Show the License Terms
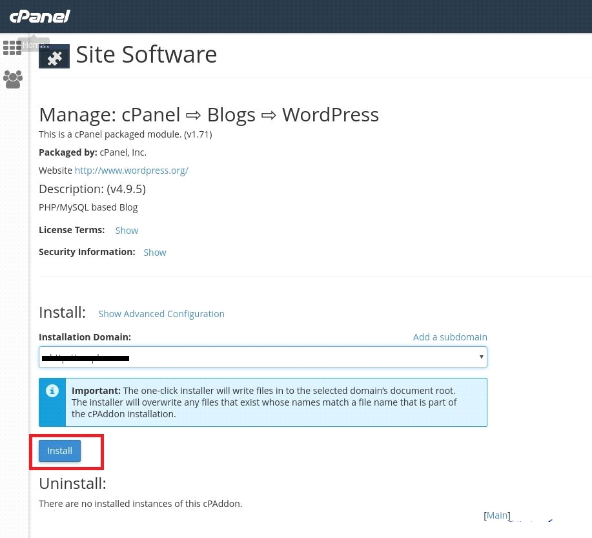592x538 pixels. [127, 230]
